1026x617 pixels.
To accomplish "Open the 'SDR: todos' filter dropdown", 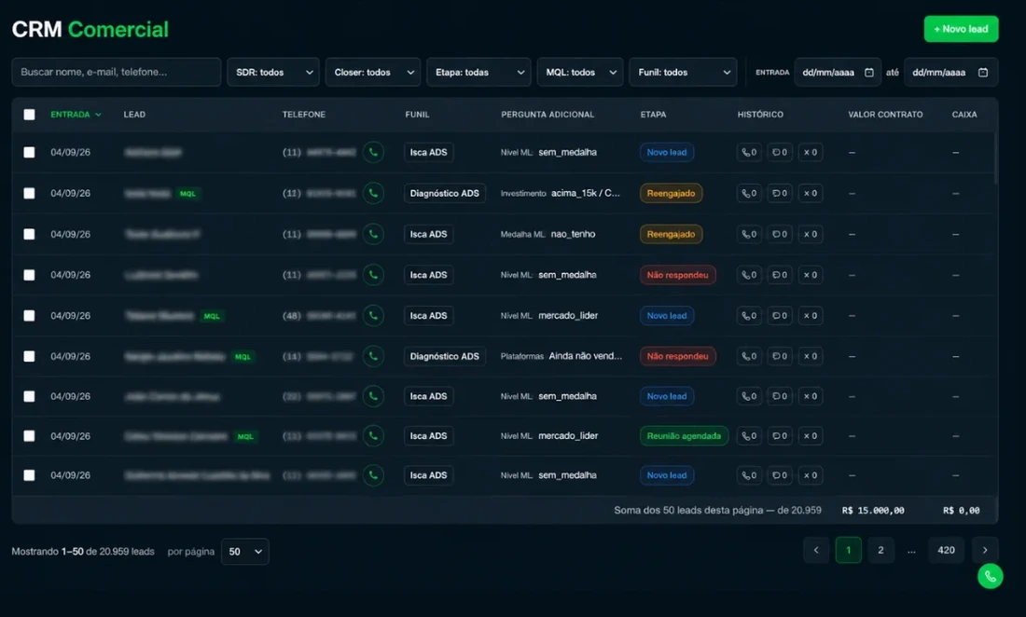I will pyautogui.click(x=273, y=73).
